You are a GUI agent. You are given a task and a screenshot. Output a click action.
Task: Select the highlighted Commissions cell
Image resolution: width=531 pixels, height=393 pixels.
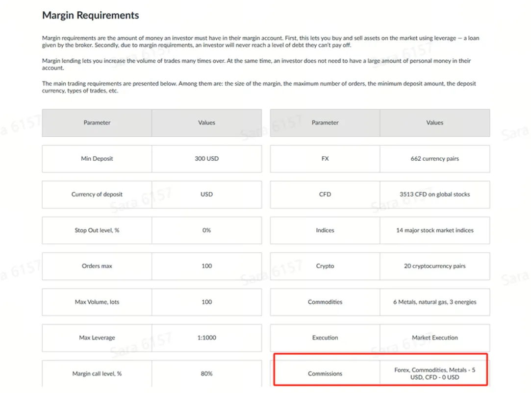coord(325,373)
